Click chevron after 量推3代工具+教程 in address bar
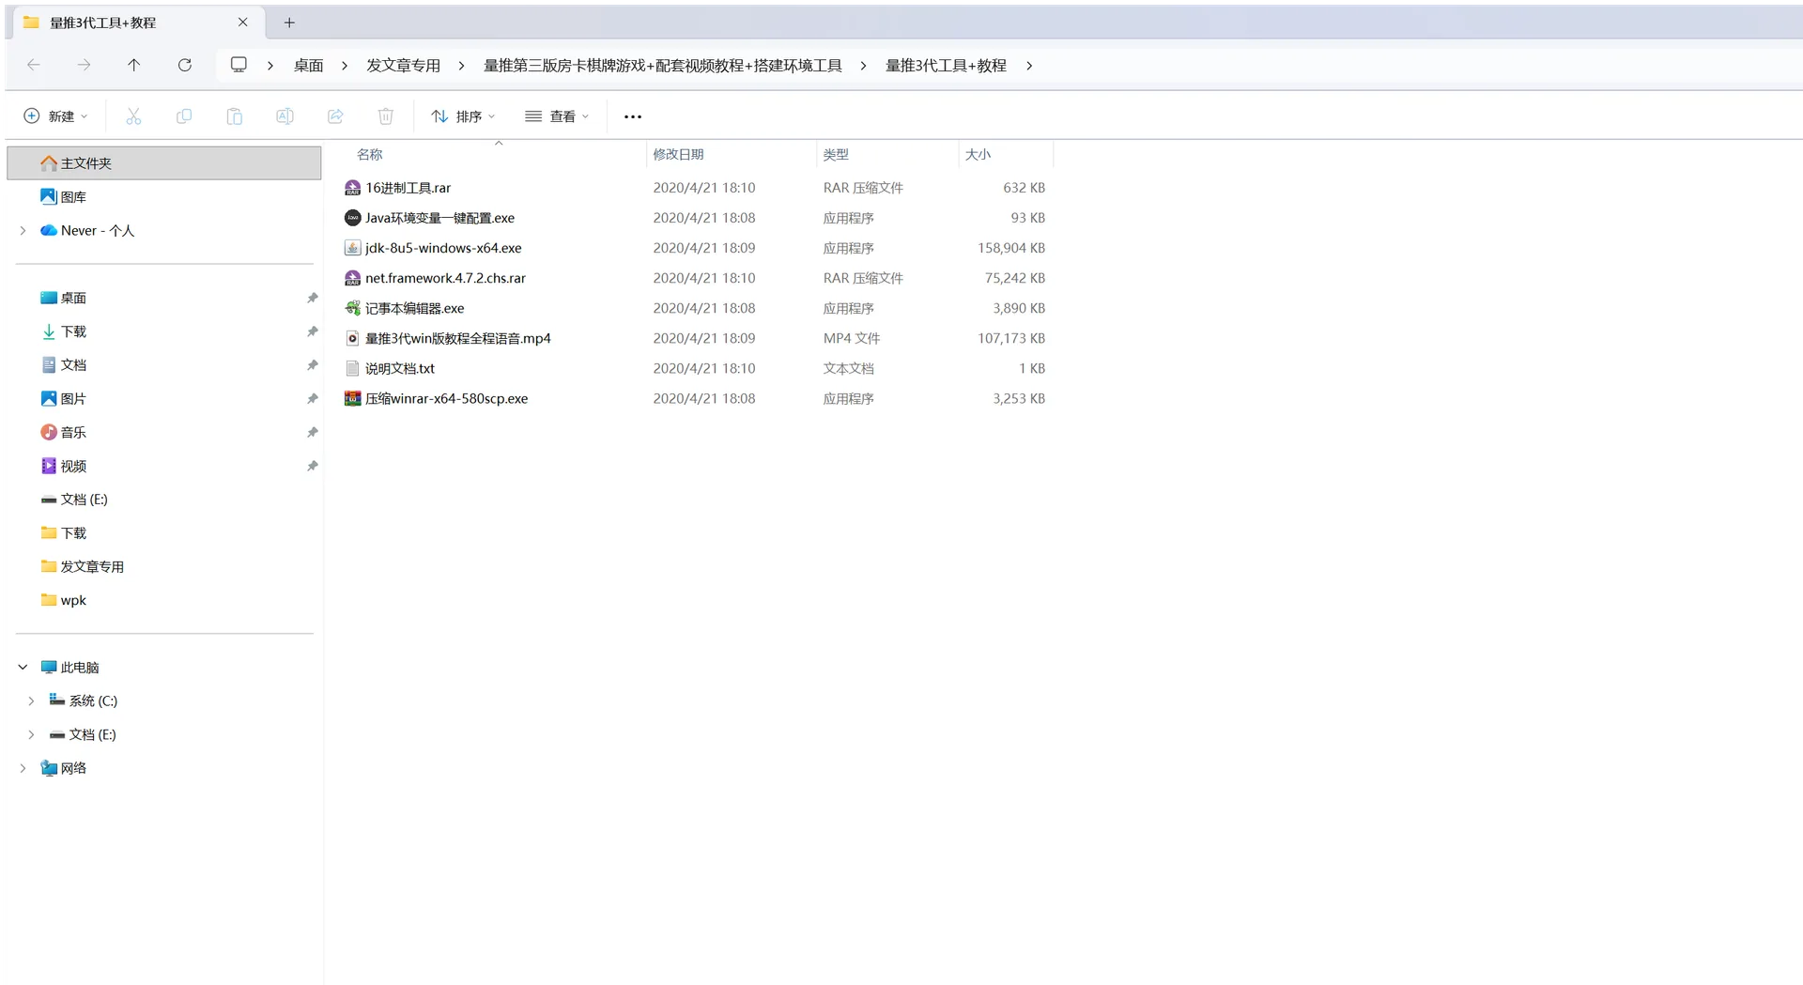The height and width of the screenshot is (985, 1803). pos(1029,66)
